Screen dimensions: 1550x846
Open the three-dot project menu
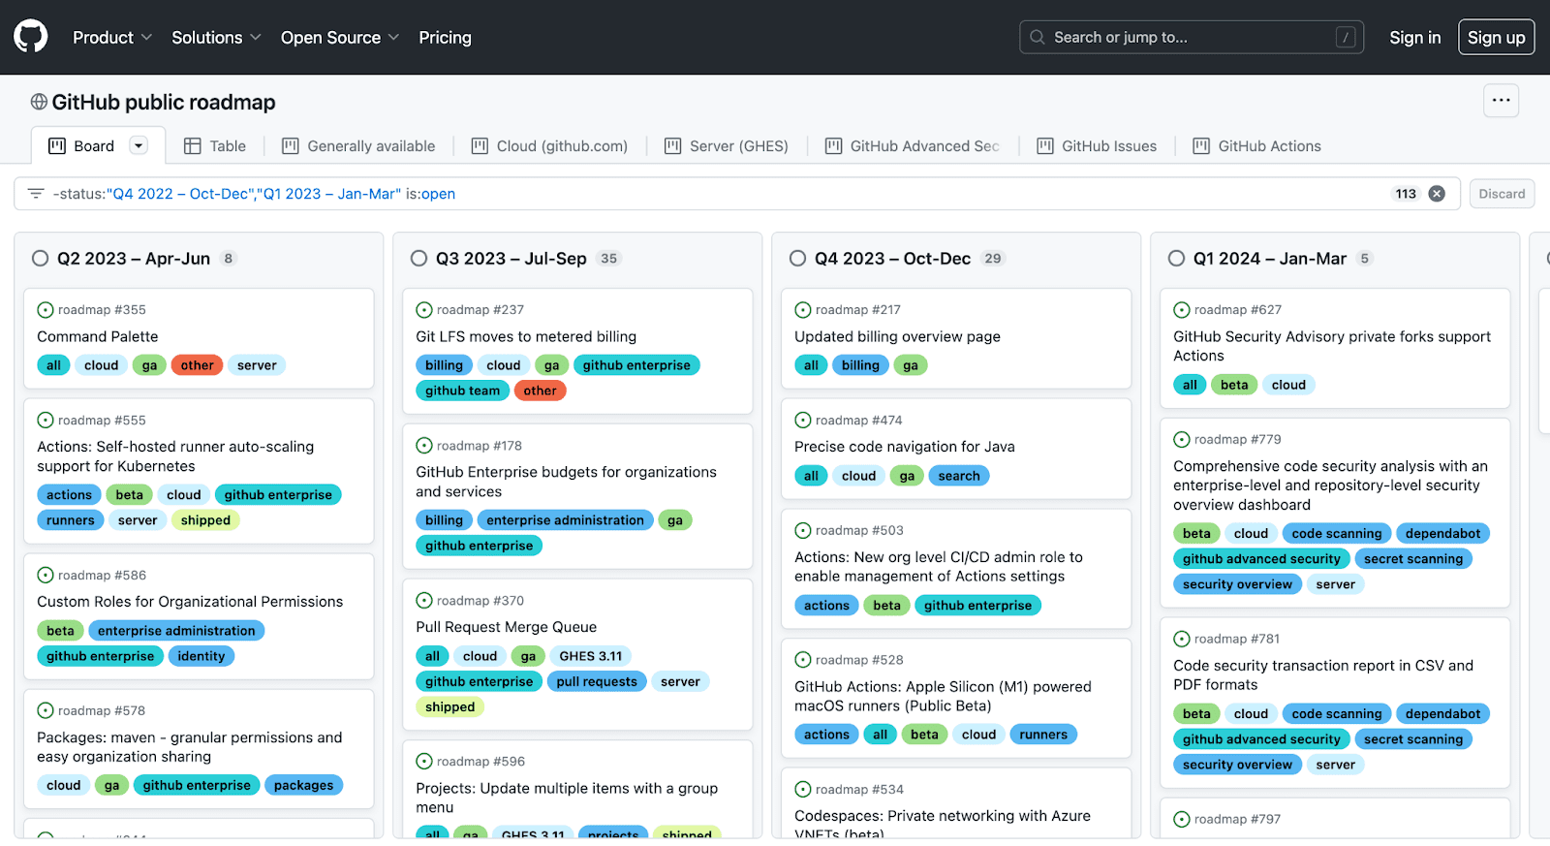tap(1501, 100)
